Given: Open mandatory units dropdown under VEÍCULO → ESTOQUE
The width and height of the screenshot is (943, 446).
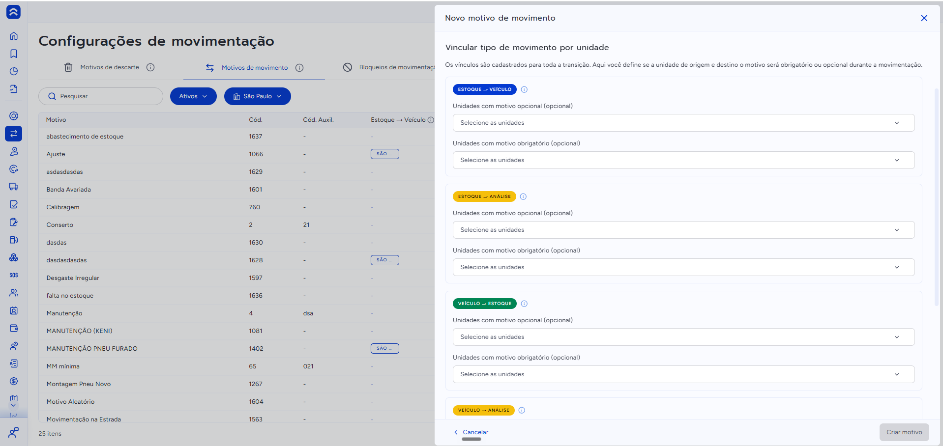Looking at the screenshot, I should (x=683, y=374).
